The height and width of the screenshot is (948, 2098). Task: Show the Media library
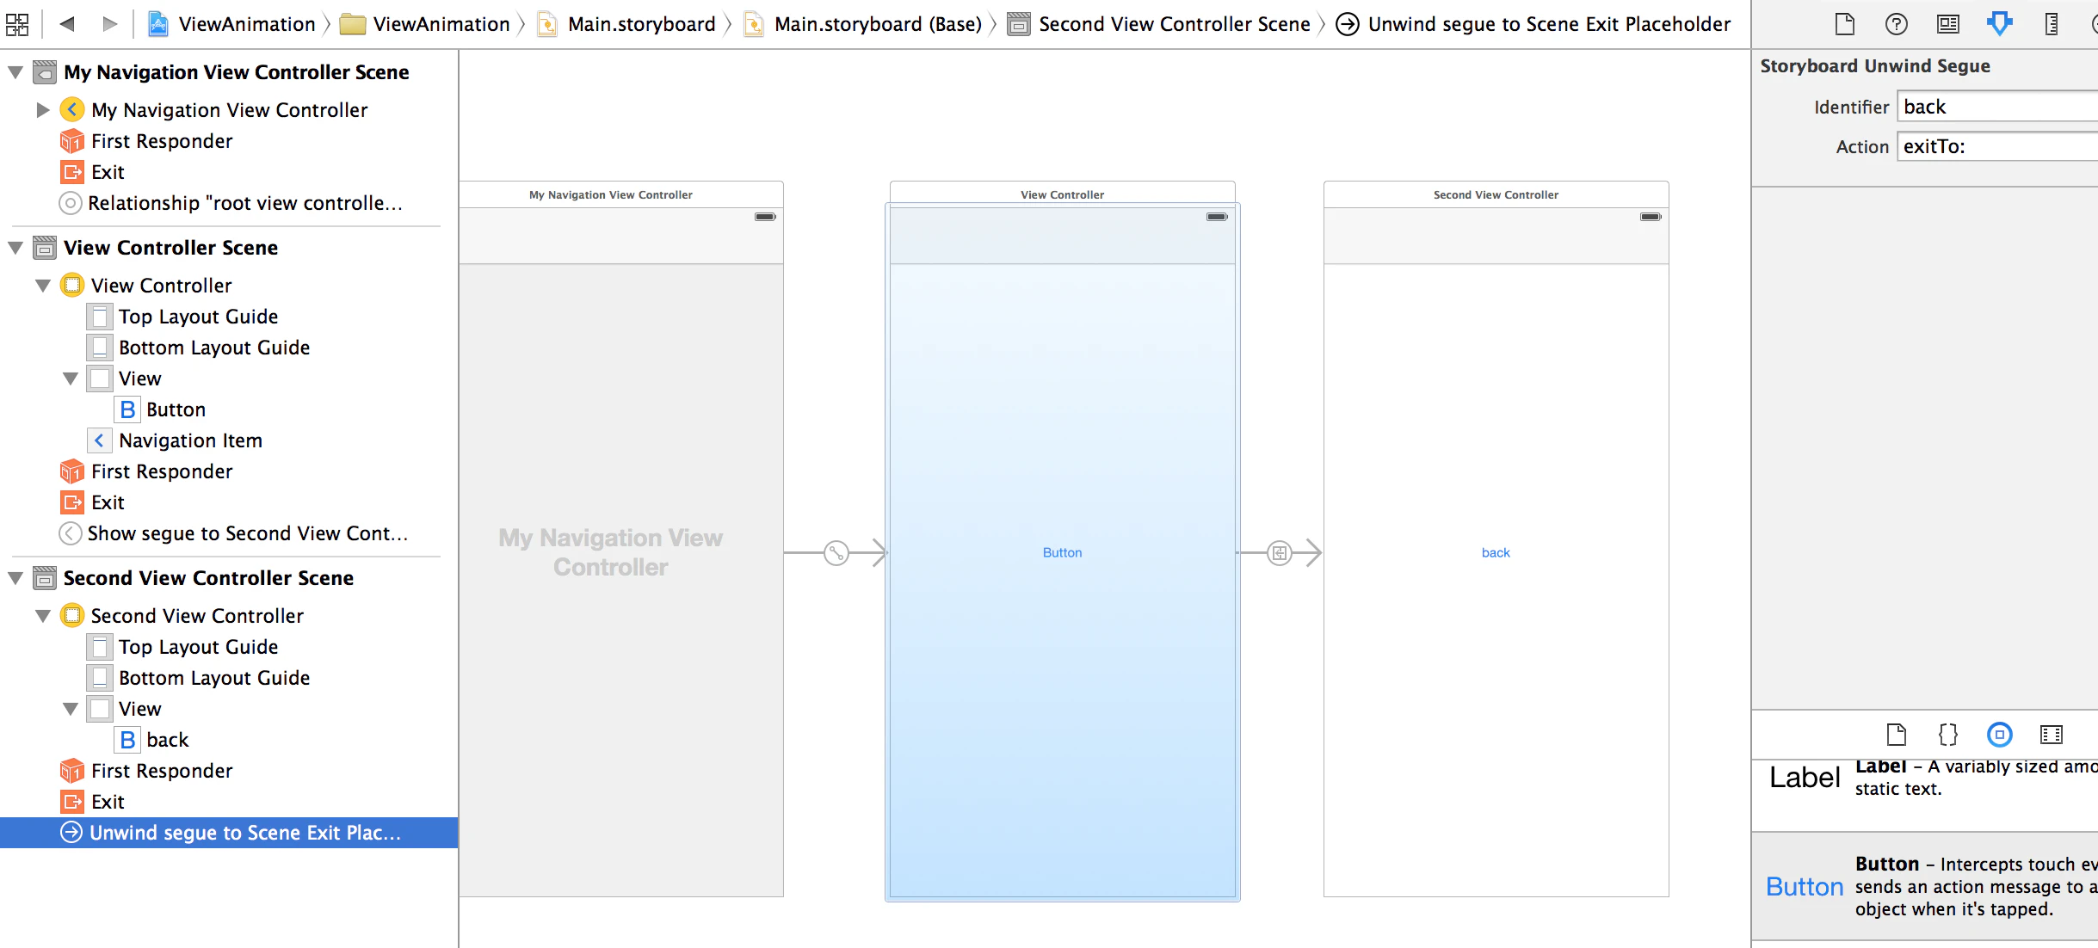(2051, 735)
